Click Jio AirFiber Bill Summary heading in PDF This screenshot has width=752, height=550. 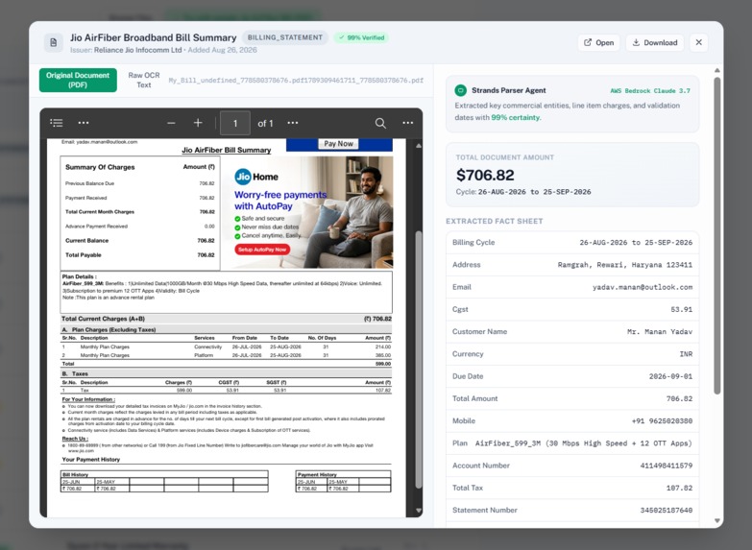coord(227,150)
